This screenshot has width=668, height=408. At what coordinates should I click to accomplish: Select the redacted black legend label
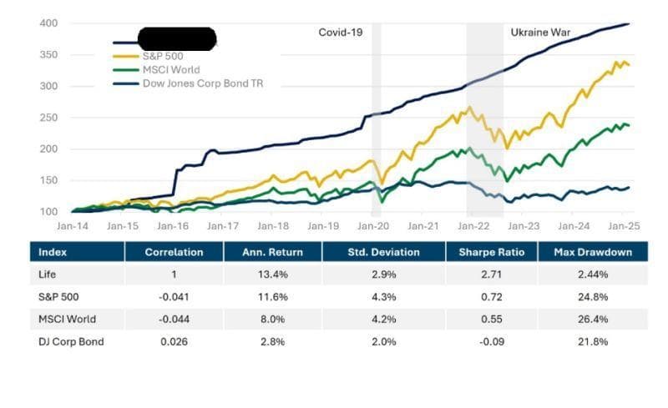(175, 38)
